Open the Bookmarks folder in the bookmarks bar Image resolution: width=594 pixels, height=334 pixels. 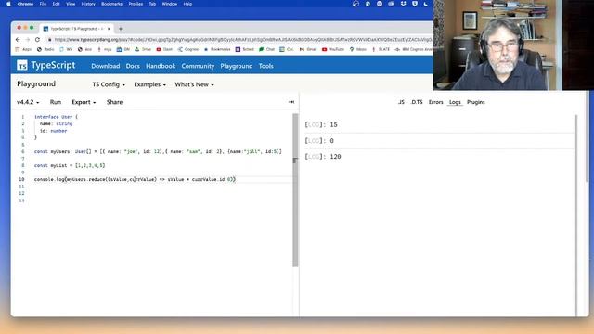217,49
